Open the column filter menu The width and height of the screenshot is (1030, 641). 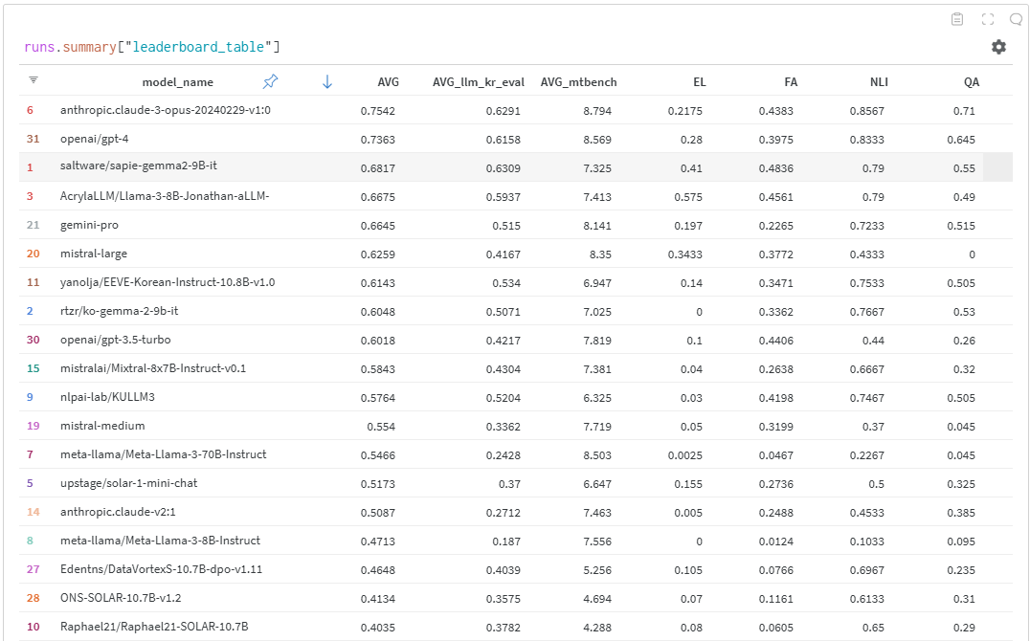(34, 81)
